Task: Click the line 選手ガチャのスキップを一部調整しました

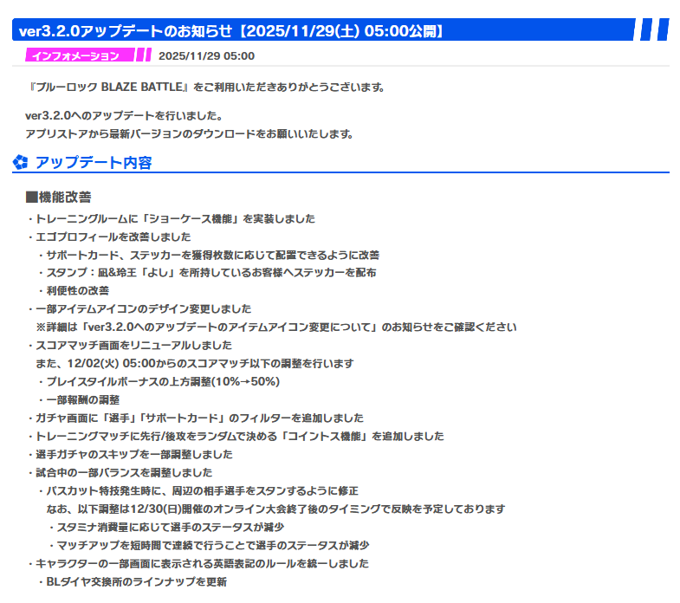Action: 131,455
